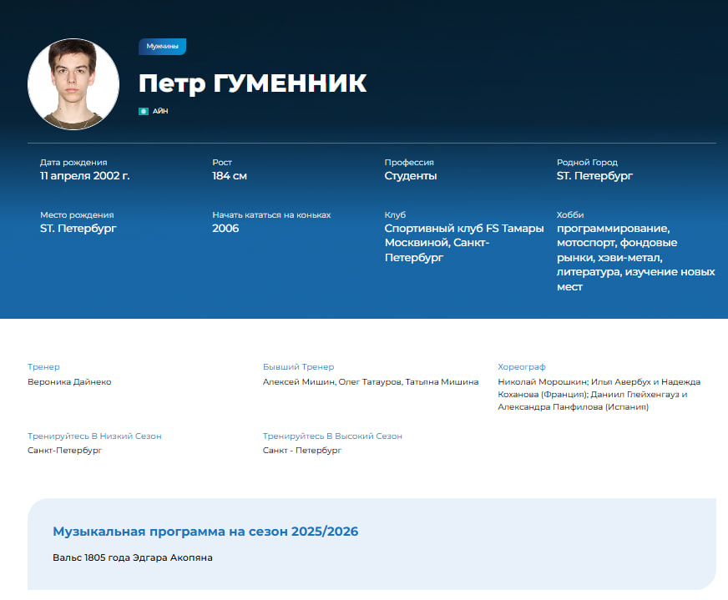Click the former coaches list under «Бывший Тренер»
Screen dimensions: 728x600
pos(371,381)
